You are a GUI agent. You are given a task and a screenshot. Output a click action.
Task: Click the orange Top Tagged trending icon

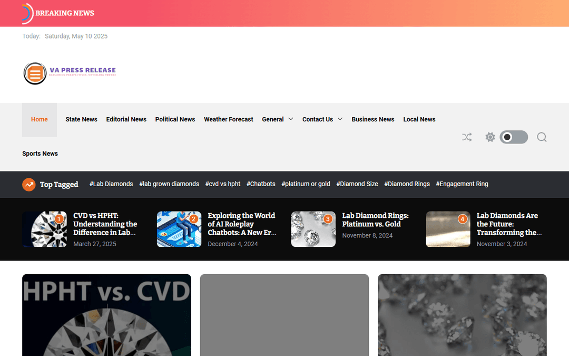(29, 185)
